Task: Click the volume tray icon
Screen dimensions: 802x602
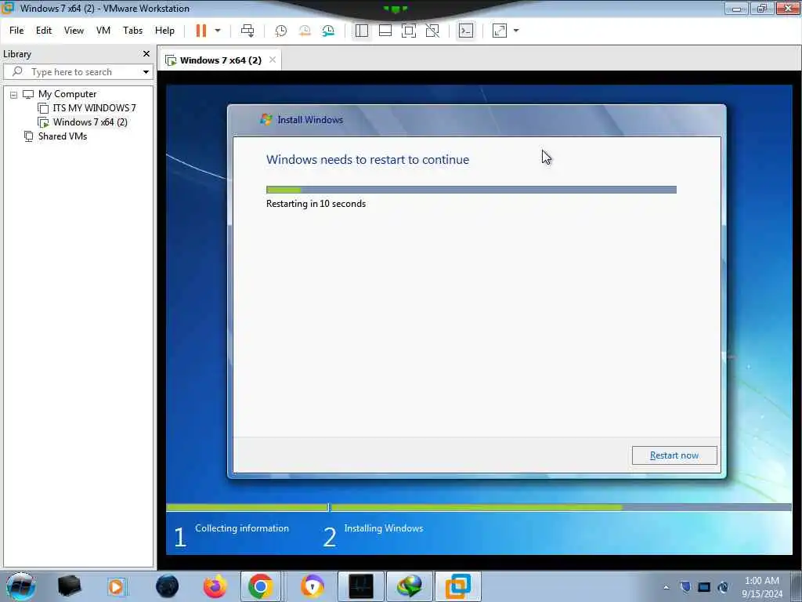Action: [x=723, y=587]
